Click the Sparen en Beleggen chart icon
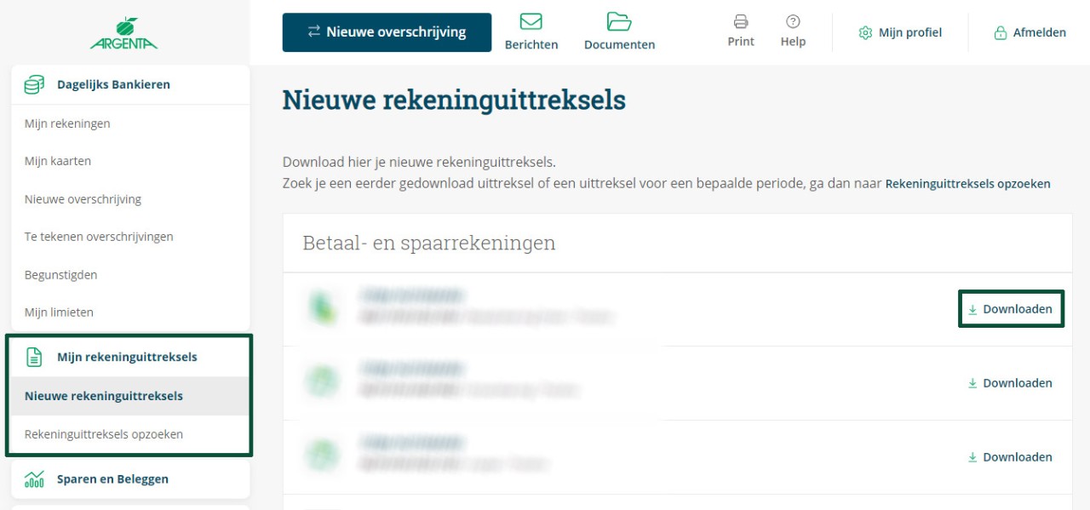The image size is (1090, 510). [x=34, y=478]
